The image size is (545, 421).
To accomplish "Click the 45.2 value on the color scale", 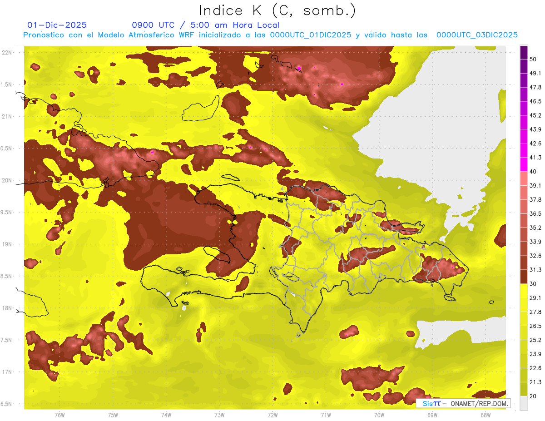I will pos(535,115).
